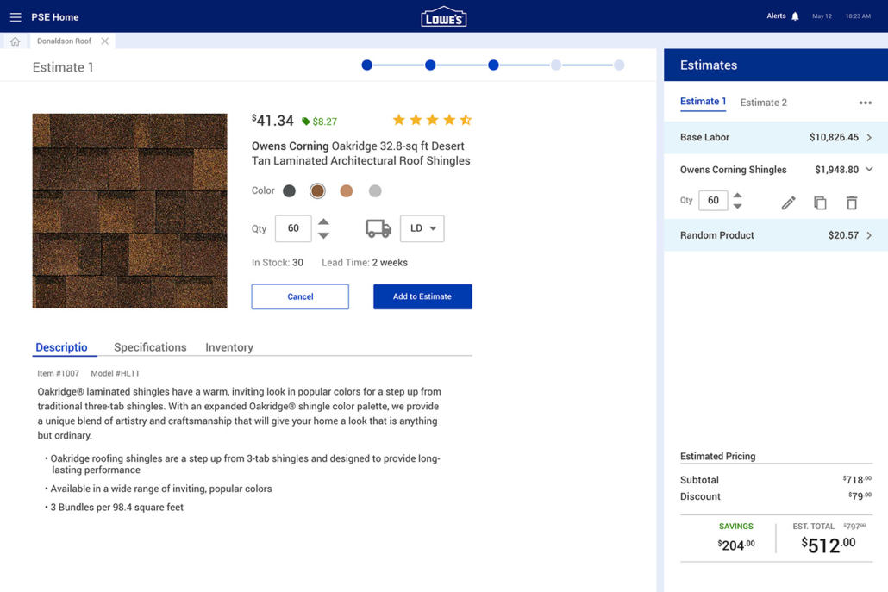Click the star rating
Viewport: 888px width, 592px height.
[x=432, y=120]
